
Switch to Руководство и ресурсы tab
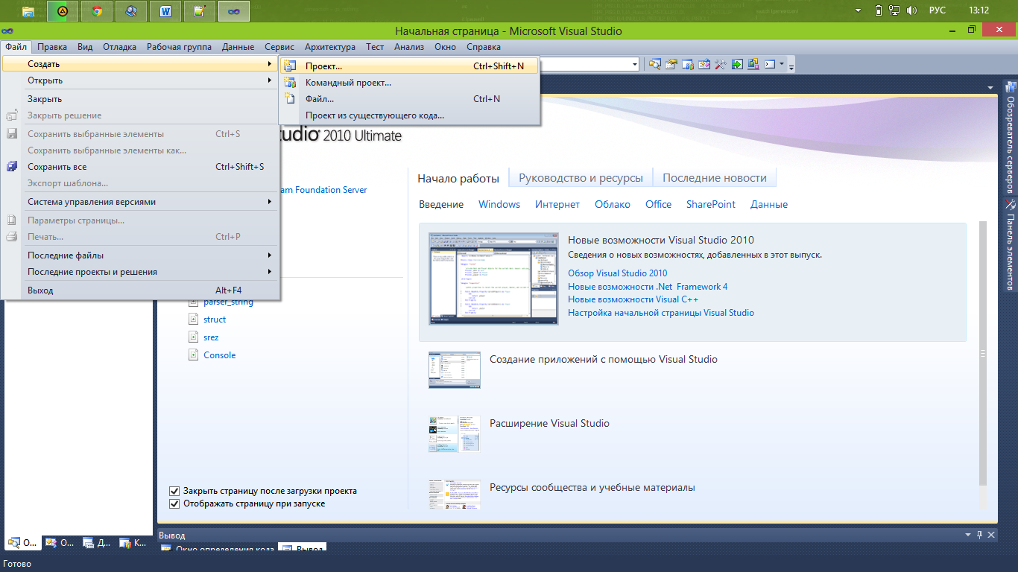click(x=581, y=178)
